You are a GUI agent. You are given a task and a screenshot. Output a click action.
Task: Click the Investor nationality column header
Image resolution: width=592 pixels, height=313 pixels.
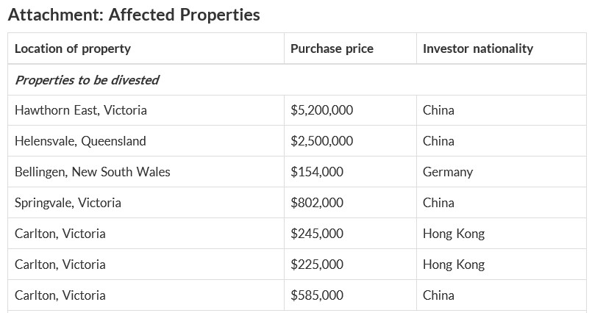478,48
